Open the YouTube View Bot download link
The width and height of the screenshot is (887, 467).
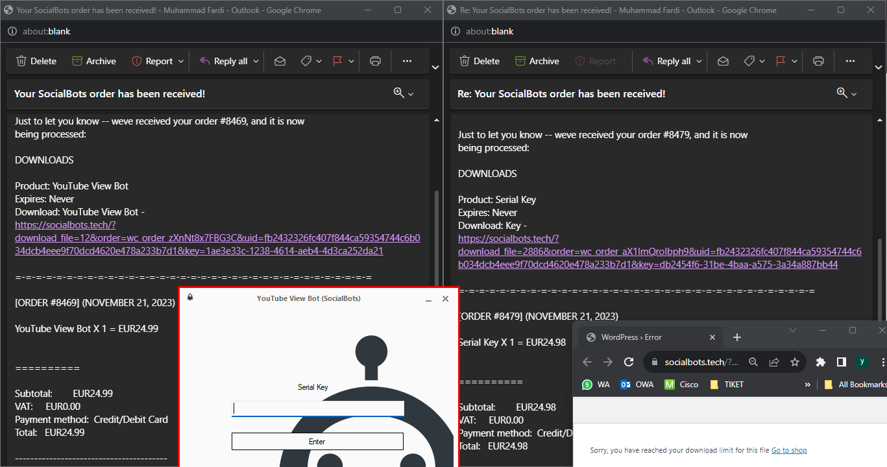click(x=217, y=237)
